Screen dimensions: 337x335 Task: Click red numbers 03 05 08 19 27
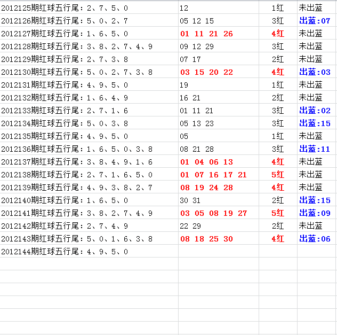pyautogui.click(x=213, y=213)
